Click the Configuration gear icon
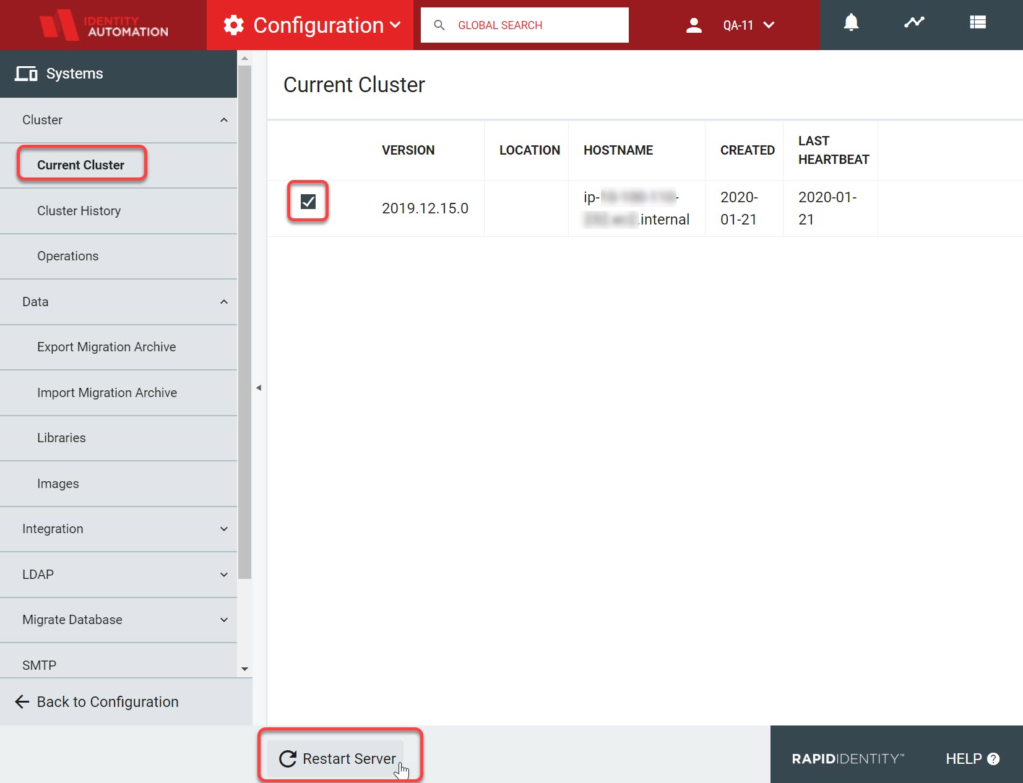1023x783 pixels. click(x=233, y=25)
